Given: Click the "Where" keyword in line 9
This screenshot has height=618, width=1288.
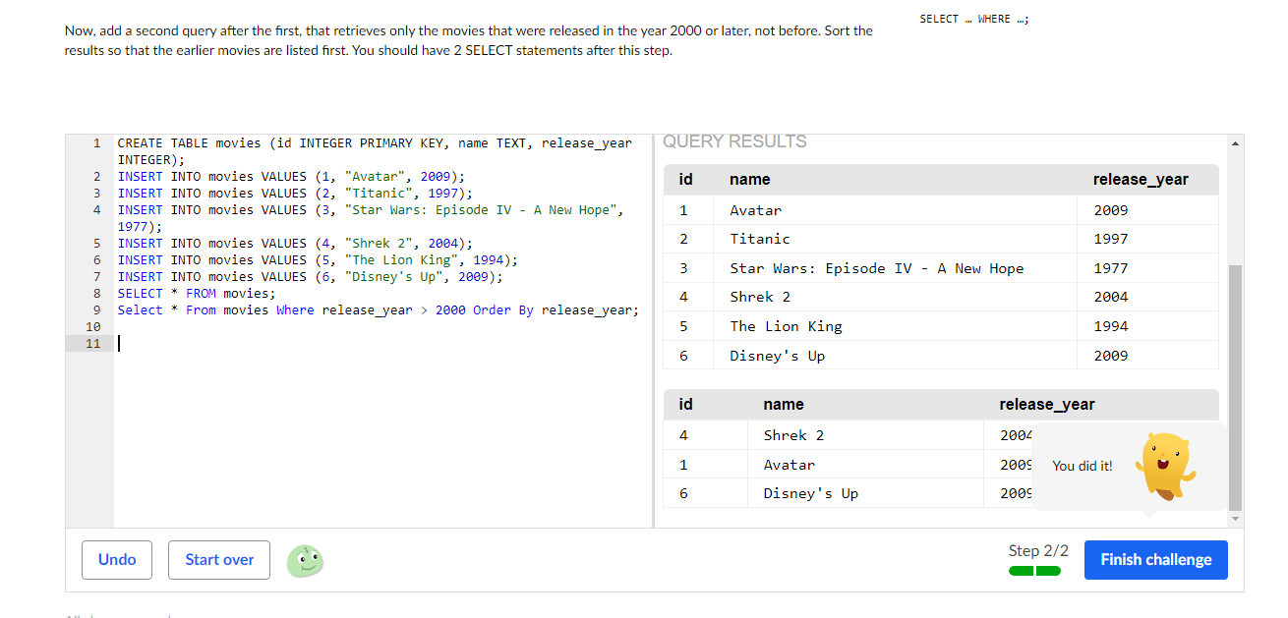Looking at the screenshot, I should click(x=295, y=310).
